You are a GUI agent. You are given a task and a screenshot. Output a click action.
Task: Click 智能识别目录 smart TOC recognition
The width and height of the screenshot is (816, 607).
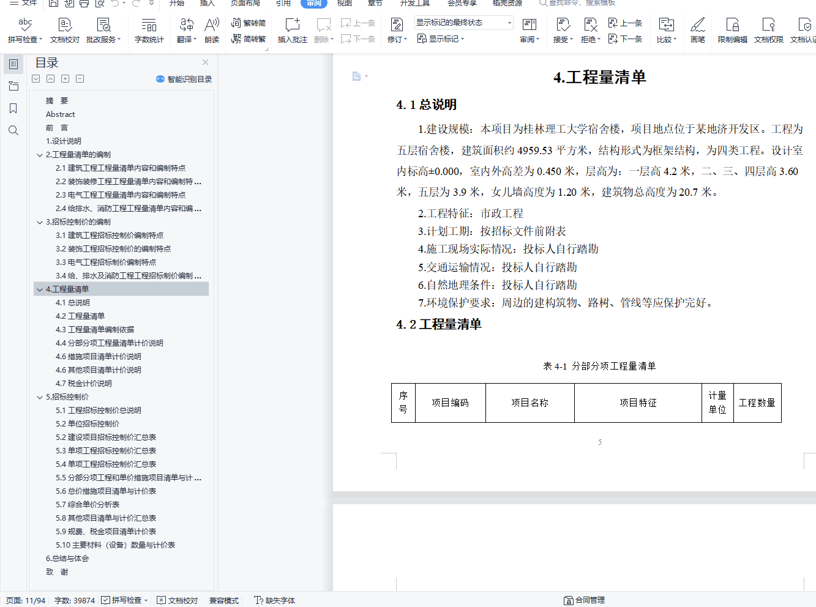click(184, 79)
